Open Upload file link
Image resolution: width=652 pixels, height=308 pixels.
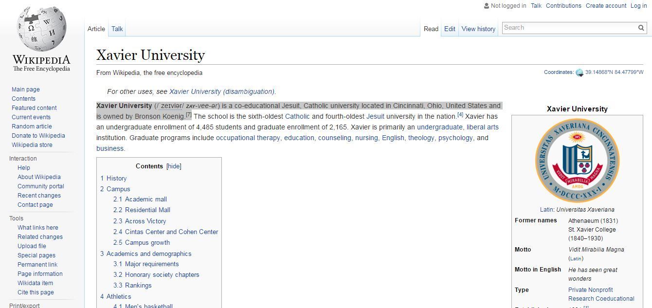tap(32, 246)
